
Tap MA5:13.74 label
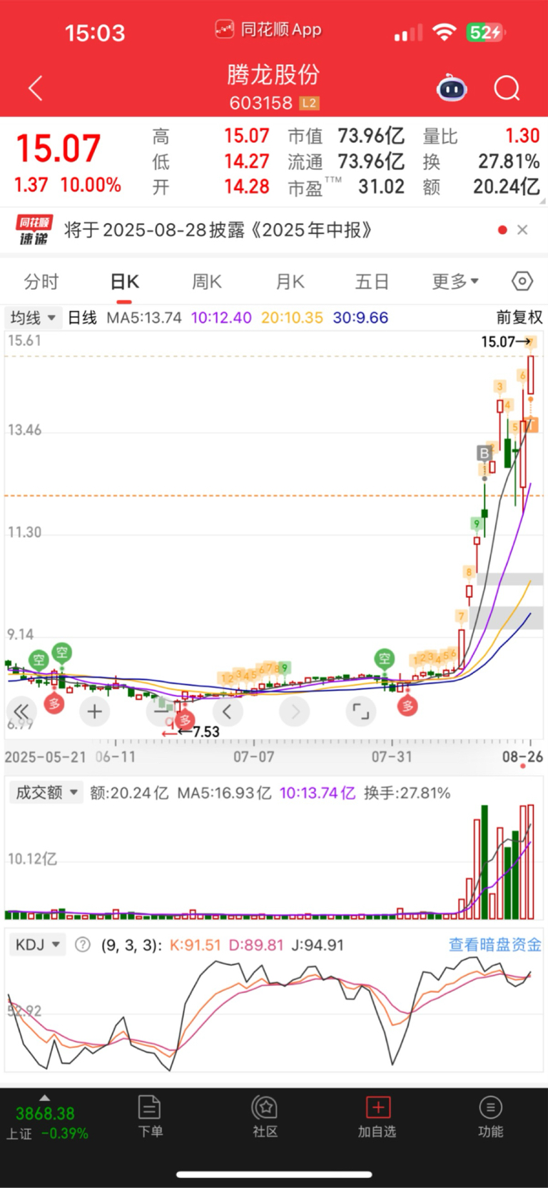pos(144,317)
